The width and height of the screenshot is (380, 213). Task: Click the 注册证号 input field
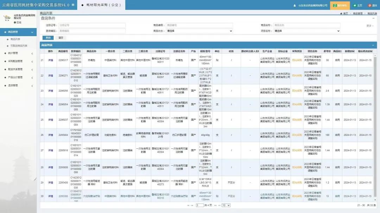pos(92,25)
